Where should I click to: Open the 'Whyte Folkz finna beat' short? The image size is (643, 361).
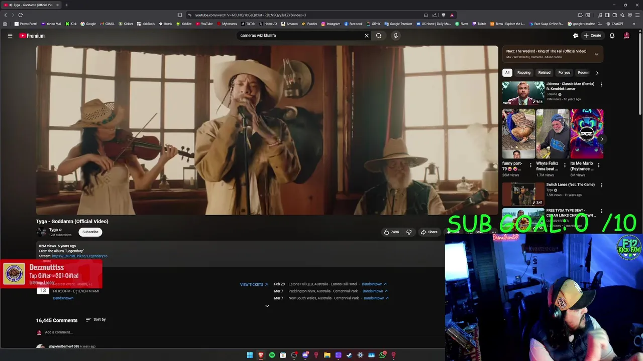(x=553, y=134)
